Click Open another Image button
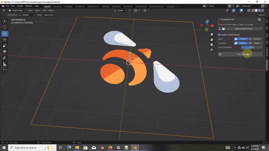The width and height of the screenshot is (269, 151). (243, 29)
